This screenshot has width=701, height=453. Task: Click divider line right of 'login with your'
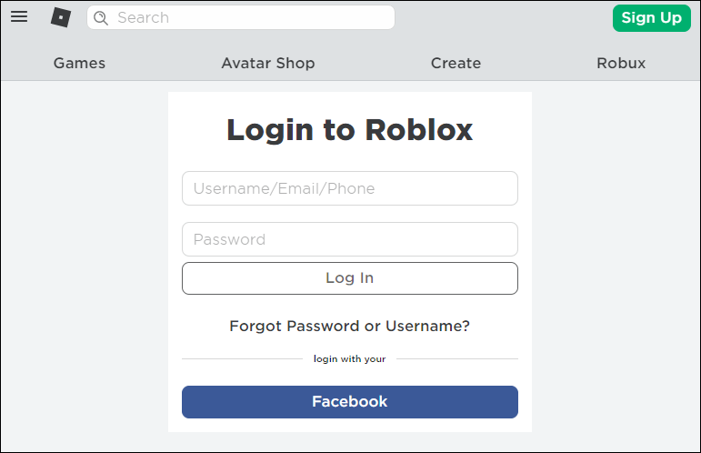coord(456,359)
